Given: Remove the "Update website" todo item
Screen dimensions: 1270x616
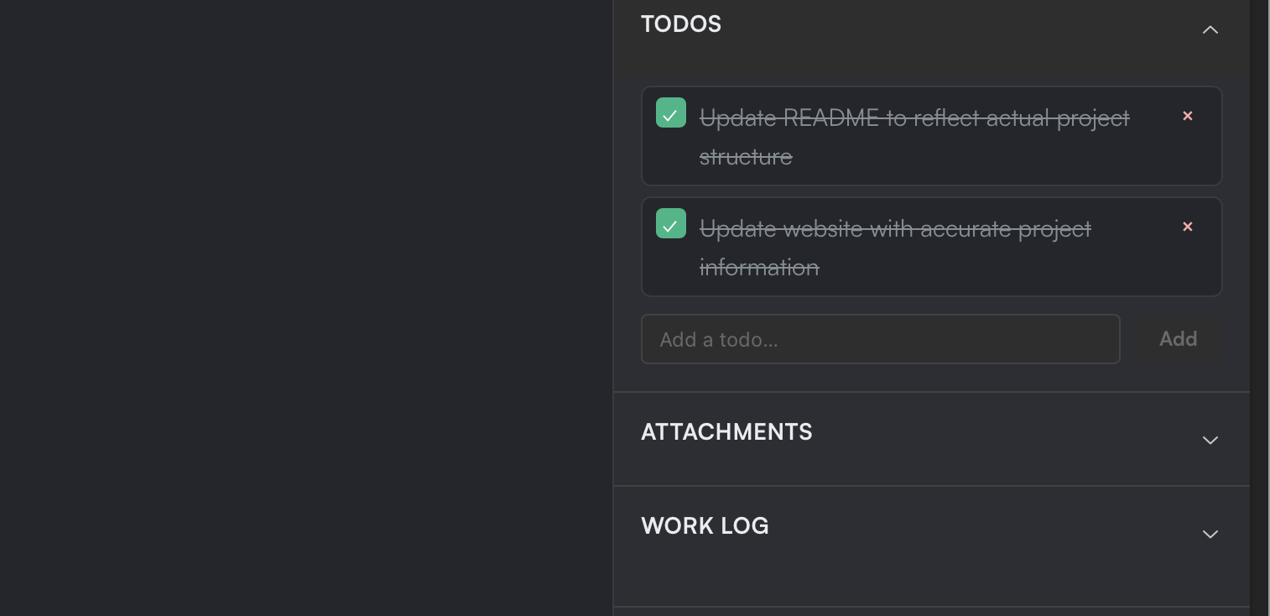Looking at the screenshot, I should [1188, 227].
